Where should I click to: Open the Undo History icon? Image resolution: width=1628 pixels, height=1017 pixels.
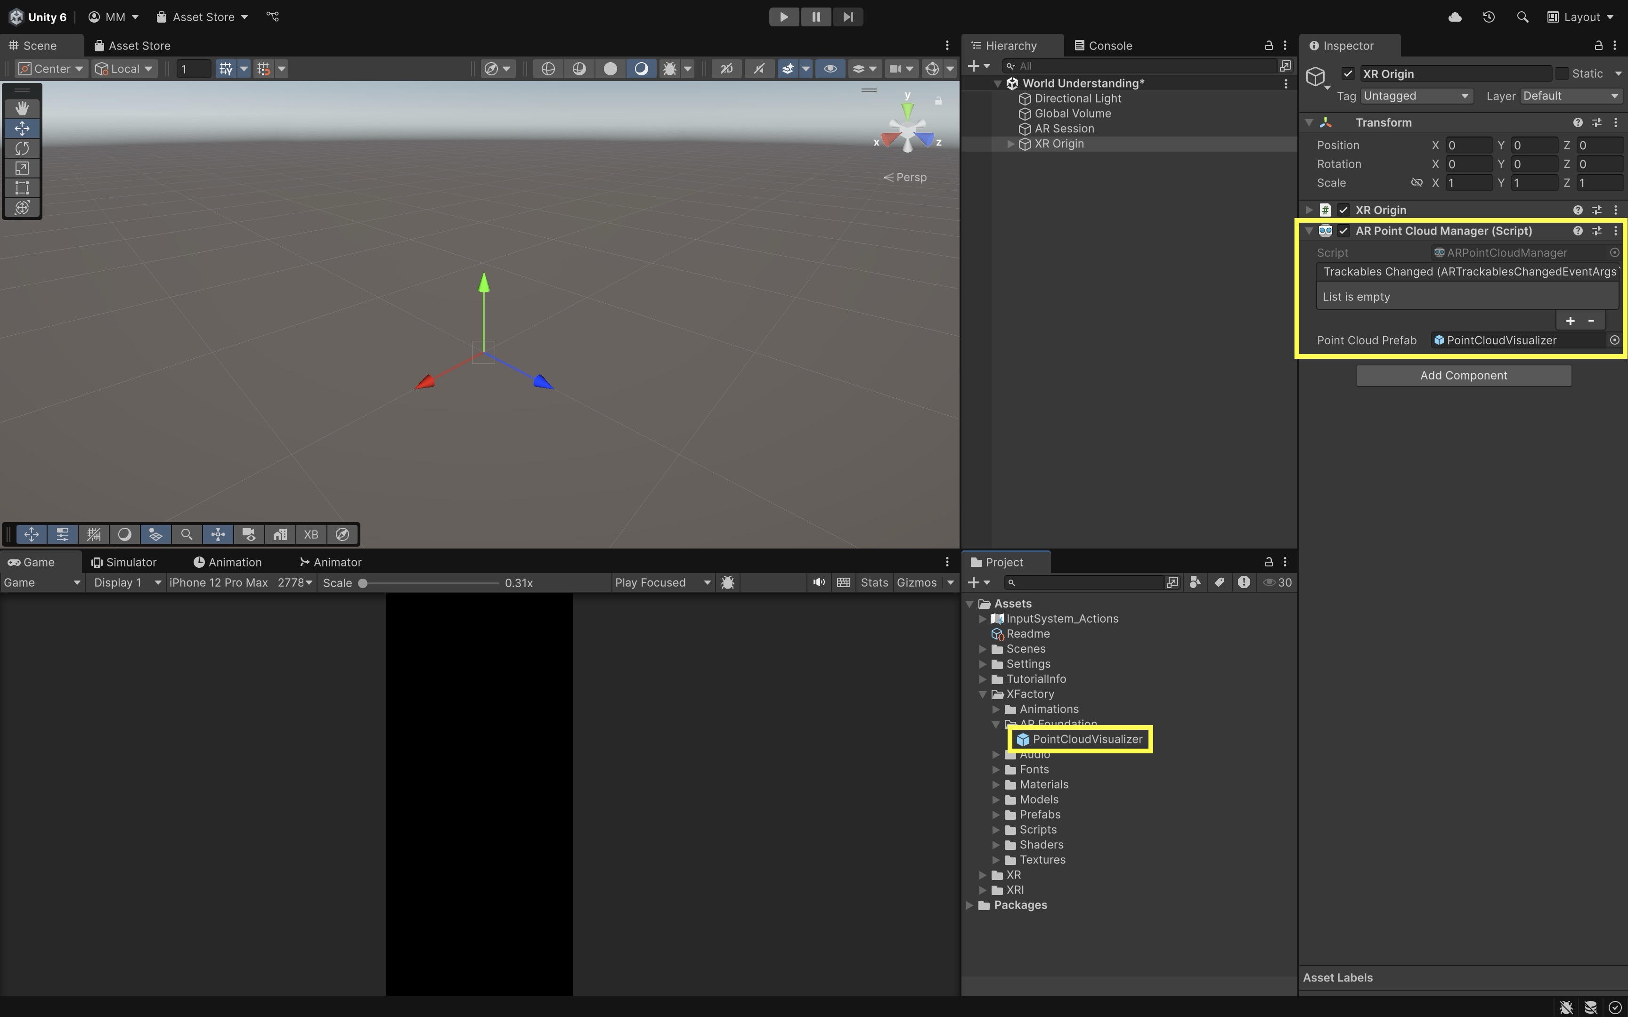click(x=1489, y=17)
